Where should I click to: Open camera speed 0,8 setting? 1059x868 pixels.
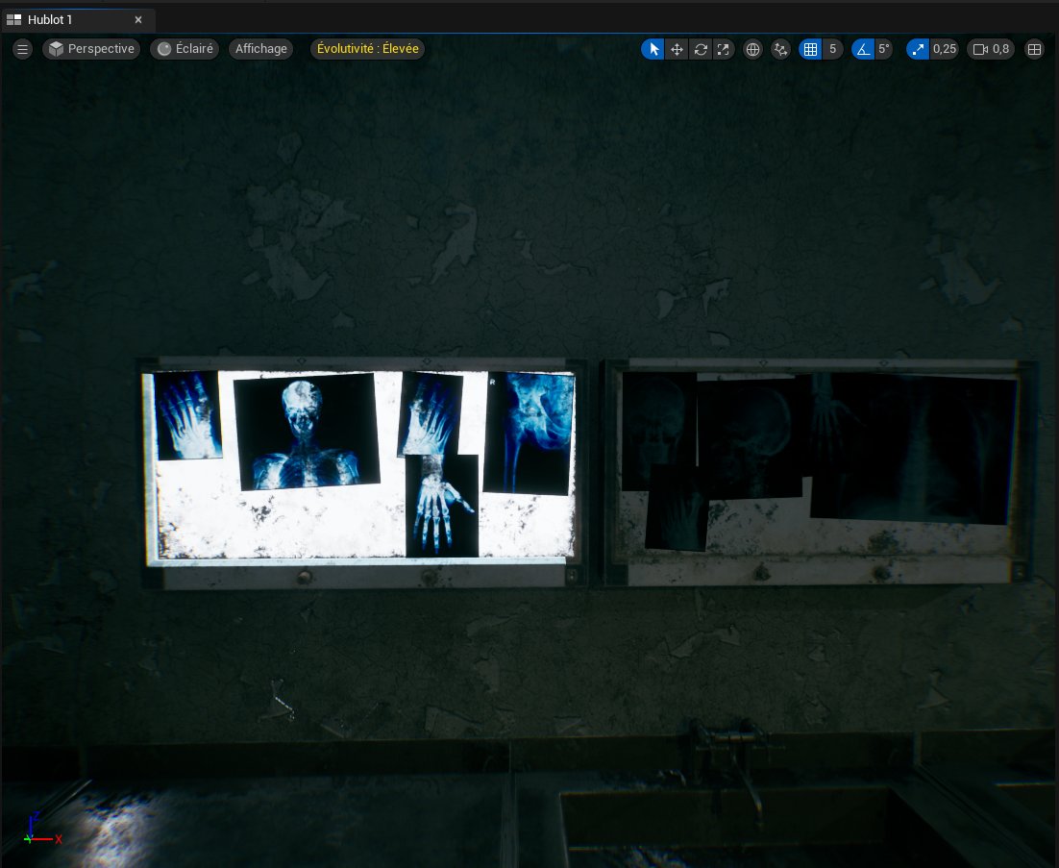tap(991, 49)
